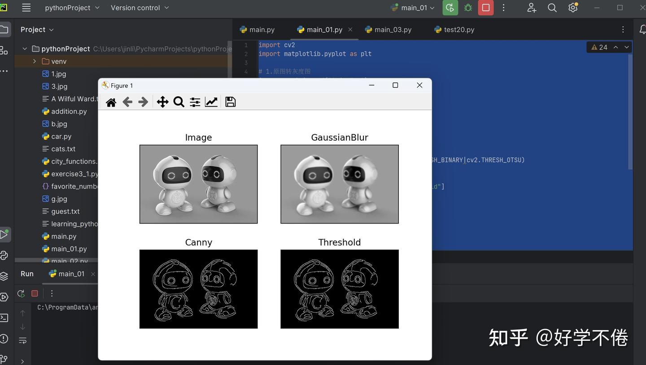This screenshot has width=646, height=365.
Task: Toggle soft-wrap in the Run console
Action: click(x=22, y=341)
